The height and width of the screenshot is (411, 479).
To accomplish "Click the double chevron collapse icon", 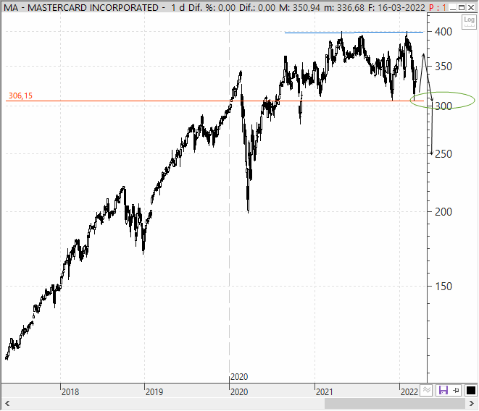I will point(426,390).
